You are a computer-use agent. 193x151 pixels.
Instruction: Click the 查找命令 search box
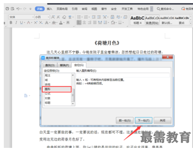pyautogui.click(x=165, y=9)
